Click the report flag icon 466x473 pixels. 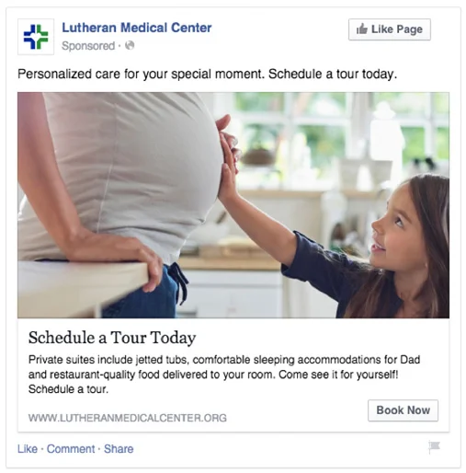click(x=434, y=447)
